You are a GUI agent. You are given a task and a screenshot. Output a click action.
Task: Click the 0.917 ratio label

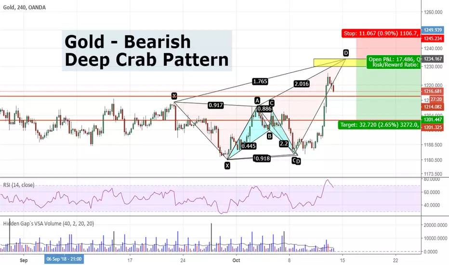pos(216,106)
